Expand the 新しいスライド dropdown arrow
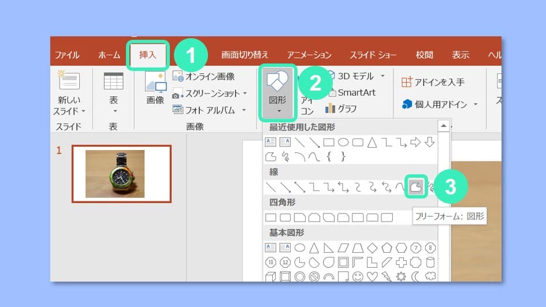The width and height of the screenshot is (546, 307). tap(83, 111)
